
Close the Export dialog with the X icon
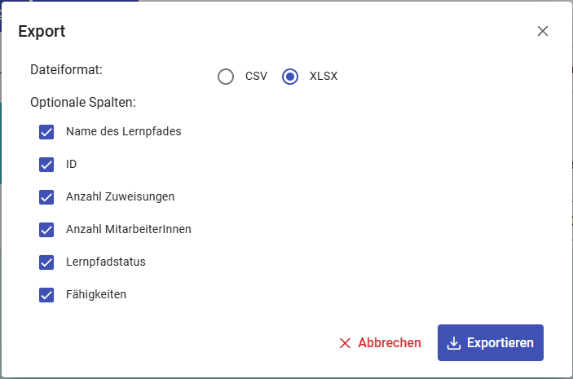click(x=543, y=32)
